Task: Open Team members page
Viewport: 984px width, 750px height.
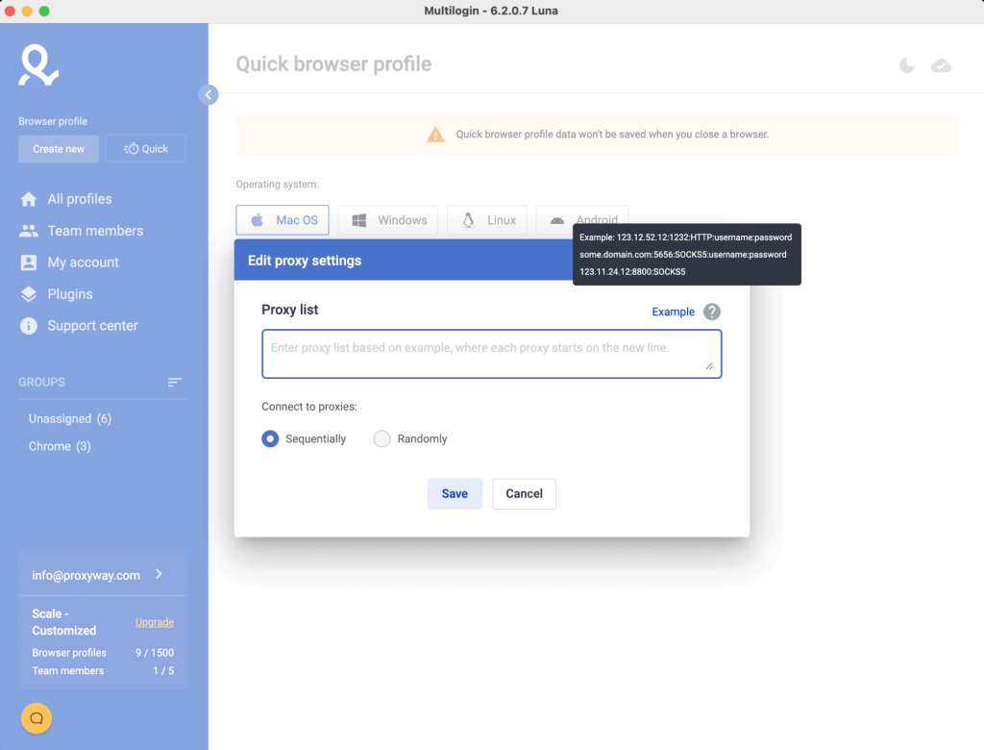Action: click(x=95, y=231)
